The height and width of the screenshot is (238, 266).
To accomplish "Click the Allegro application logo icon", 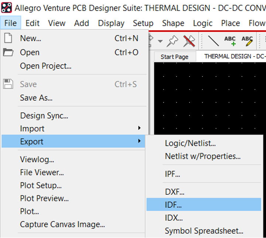I will (6, 8).
